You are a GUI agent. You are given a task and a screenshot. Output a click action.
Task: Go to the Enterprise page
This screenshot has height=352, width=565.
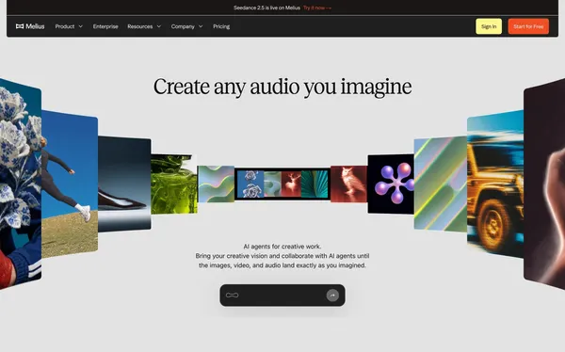(x=105, y=26)
